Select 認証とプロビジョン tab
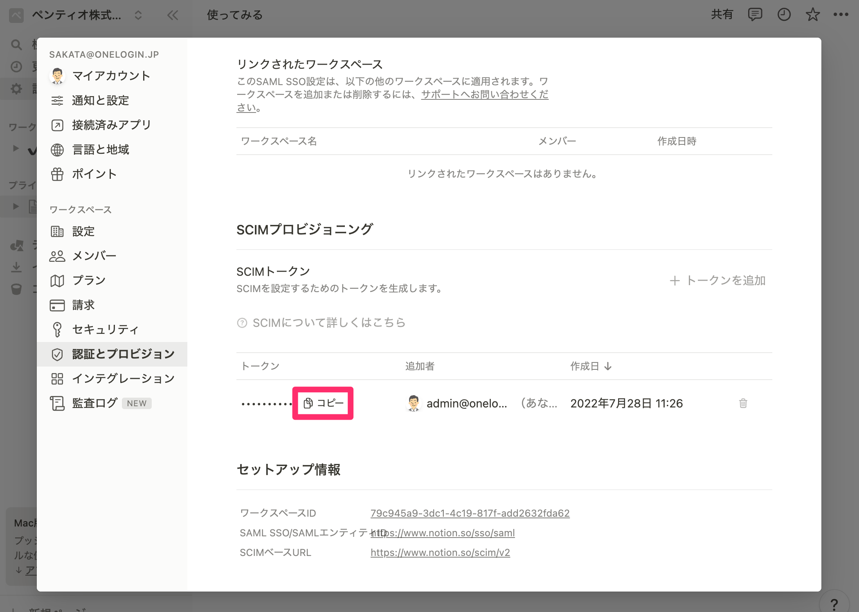This screenshot has width=859, height=612. [x=112, y=354]
